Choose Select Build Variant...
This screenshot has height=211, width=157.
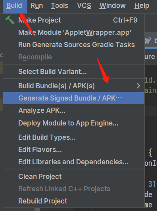[74, 71]
